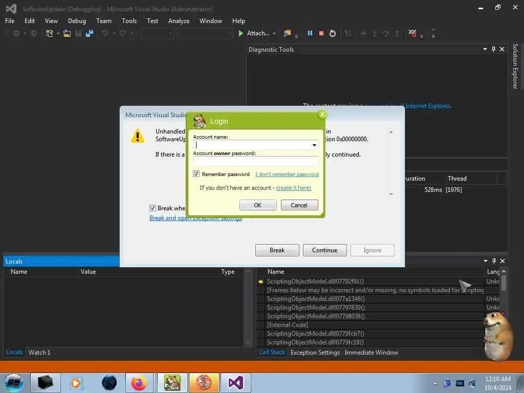Open the Solution Explorer side tab
Screen dimensions: 524x393
515,66
